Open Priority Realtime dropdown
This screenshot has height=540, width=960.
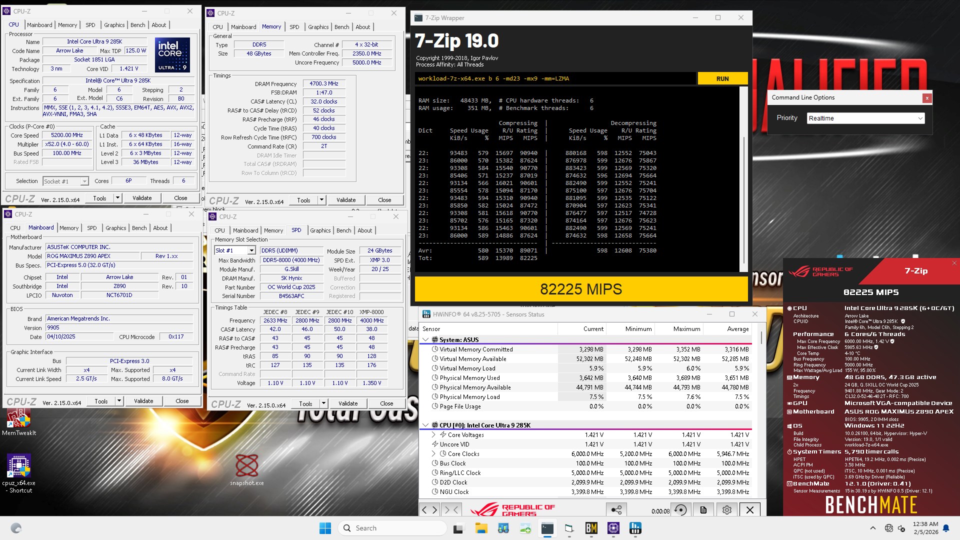point(865,118)
